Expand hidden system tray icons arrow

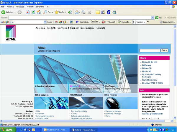coord(148,130)
